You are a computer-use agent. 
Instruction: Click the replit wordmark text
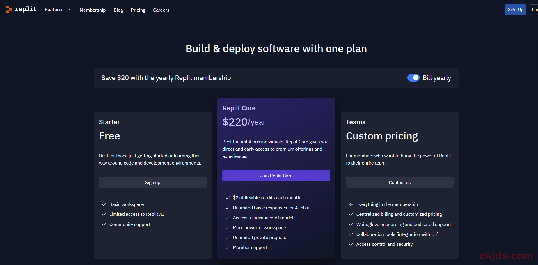tap(26, 9)
